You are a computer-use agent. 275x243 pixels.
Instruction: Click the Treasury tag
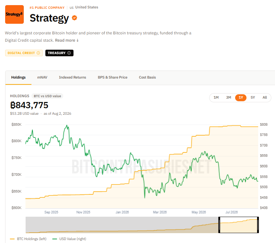59,53
